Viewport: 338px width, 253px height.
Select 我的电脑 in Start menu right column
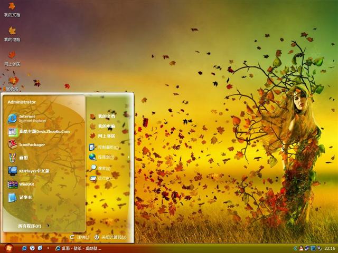[102, 126]
